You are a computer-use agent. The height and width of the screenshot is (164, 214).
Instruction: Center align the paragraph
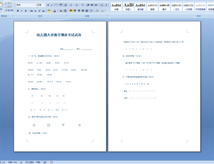[75, 11]
